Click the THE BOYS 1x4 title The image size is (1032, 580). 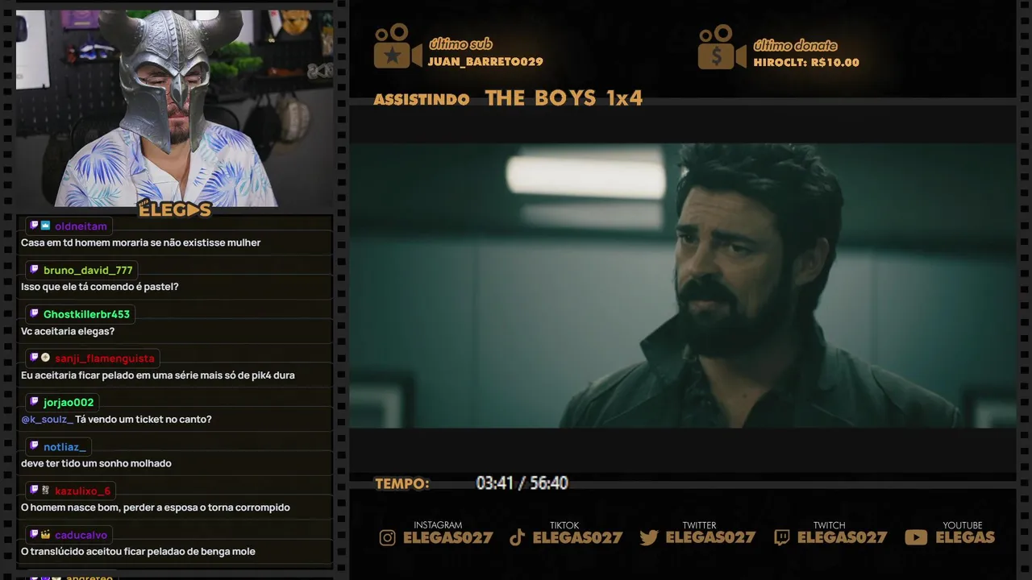tap(564, 98)
